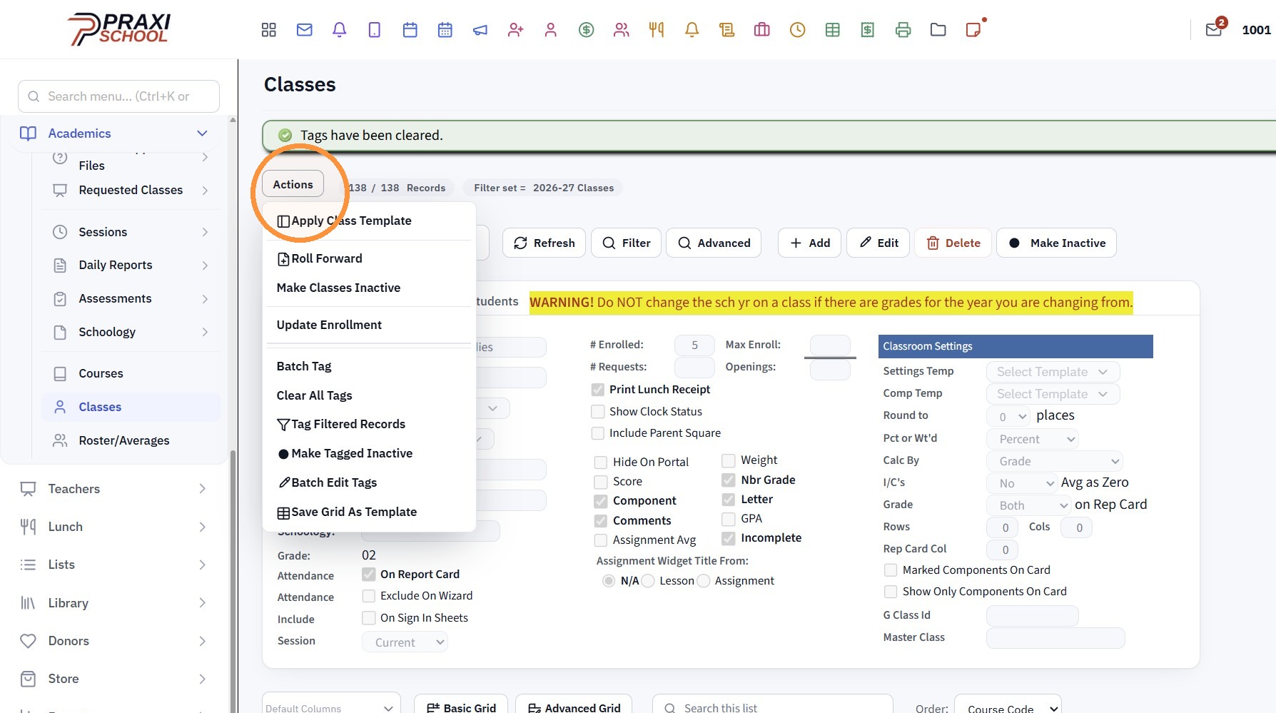The image size is (1276, 713).
Task: Click the megaphone announcements icon
Action: [480, 30]
